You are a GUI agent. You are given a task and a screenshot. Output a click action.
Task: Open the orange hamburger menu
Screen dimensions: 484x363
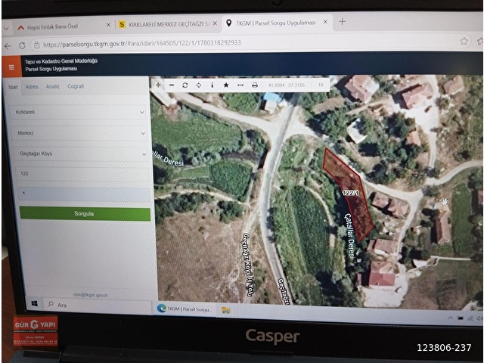[11, 67]
